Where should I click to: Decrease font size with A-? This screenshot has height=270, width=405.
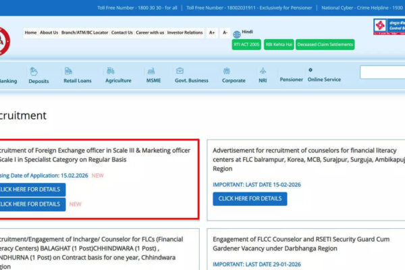point(225,32)
